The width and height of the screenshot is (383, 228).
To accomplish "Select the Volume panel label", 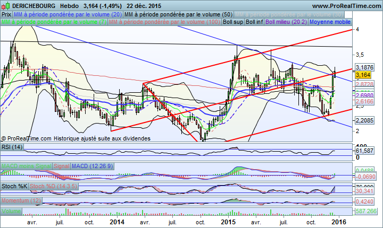I will tap(11, 211).
